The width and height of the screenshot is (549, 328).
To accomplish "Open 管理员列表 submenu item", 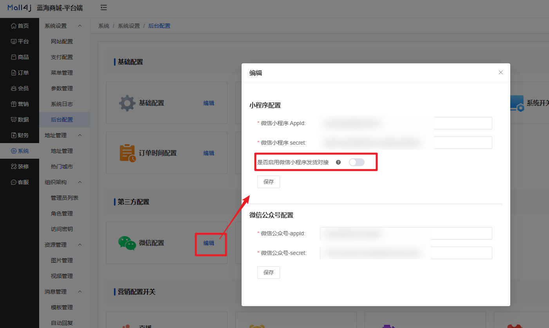I will pos(65,198).
